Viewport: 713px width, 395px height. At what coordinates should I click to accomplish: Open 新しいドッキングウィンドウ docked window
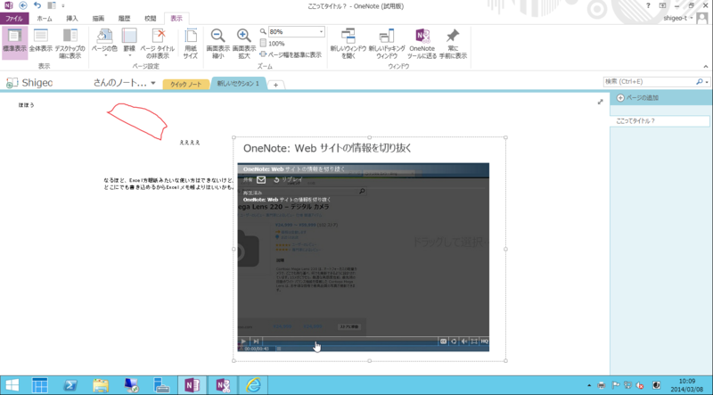387,43
